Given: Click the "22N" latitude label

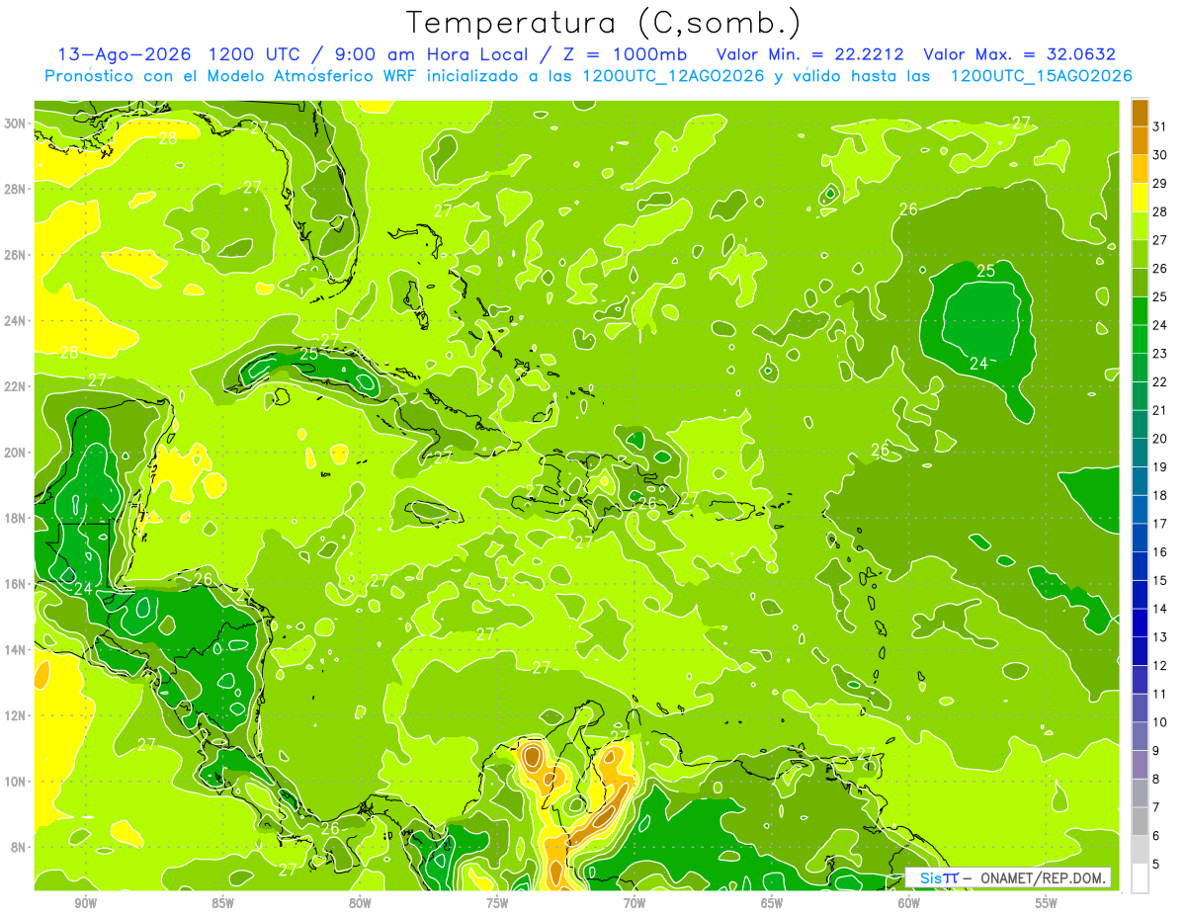Looking at the screenshot, I should pyautogui.click(x=15, y=386).
